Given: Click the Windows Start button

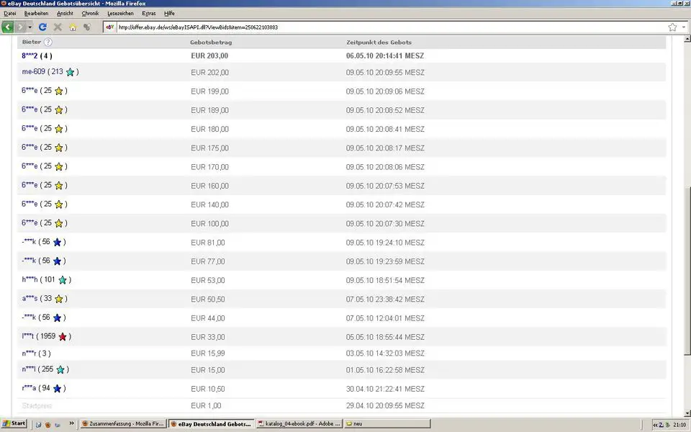Looking at the screenshot, I should tap(14, 423).
